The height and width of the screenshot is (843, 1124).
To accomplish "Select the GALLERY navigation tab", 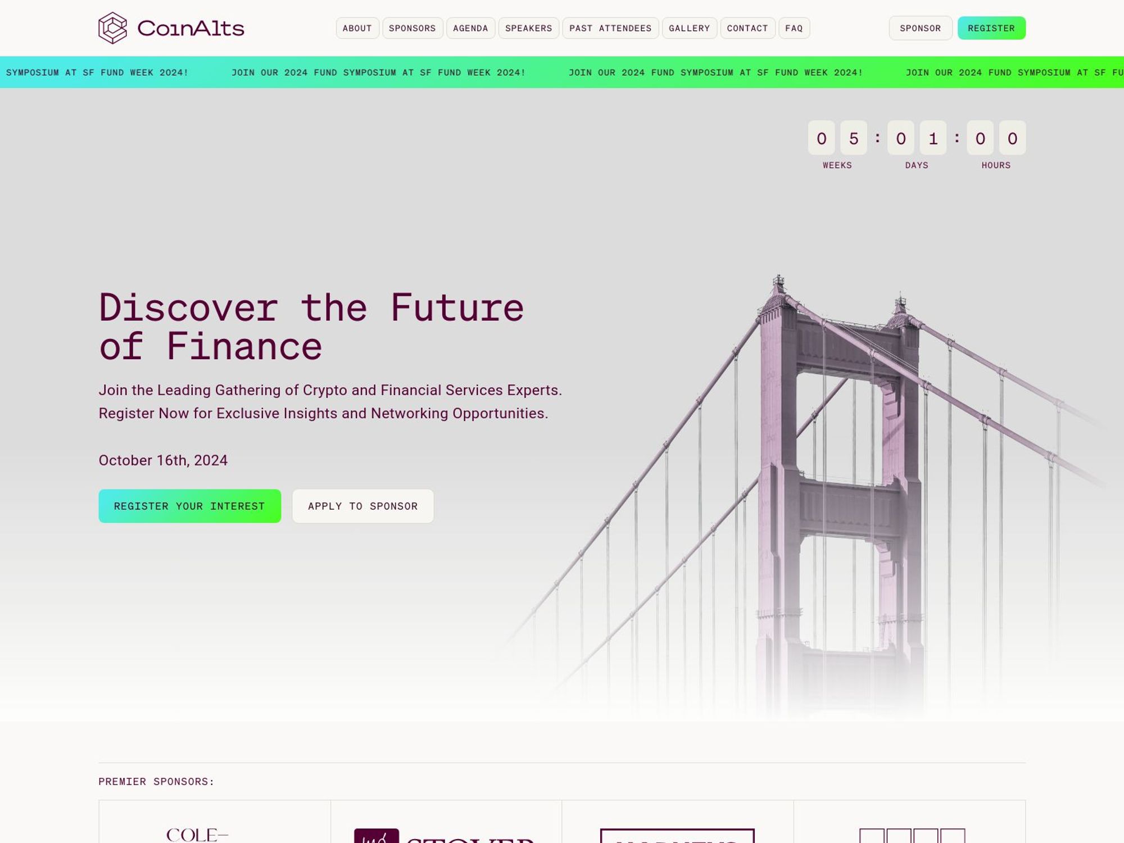I will coord(690,28).
